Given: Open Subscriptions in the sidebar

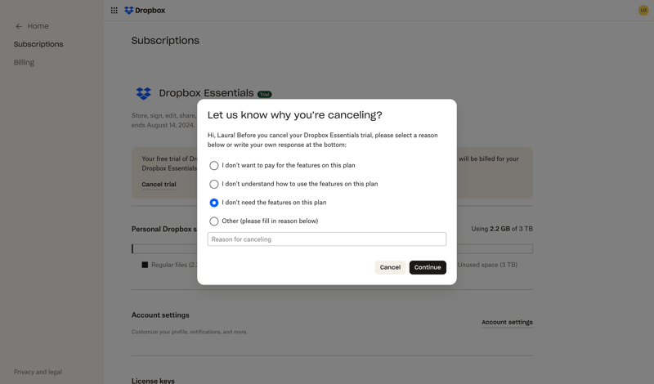Looking at the screenshot, I should coord(38,44).
